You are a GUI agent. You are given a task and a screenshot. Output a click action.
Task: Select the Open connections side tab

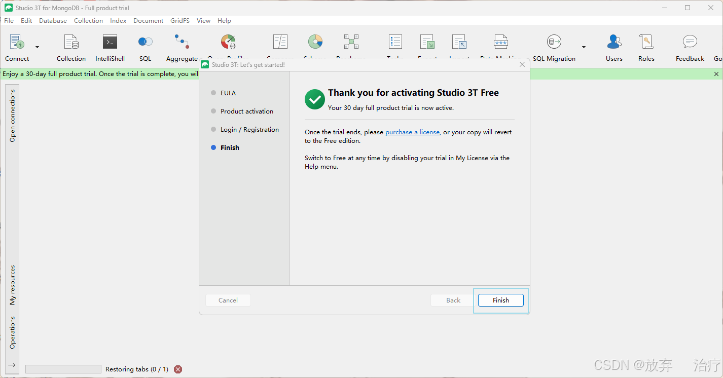13,116
